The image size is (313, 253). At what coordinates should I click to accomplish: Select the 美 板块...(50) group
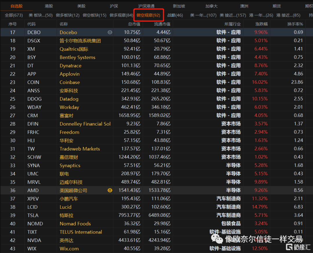point(41,15)
